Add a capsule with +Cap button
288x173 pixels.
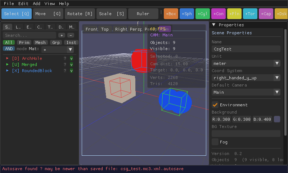click(x=266, y=14)
